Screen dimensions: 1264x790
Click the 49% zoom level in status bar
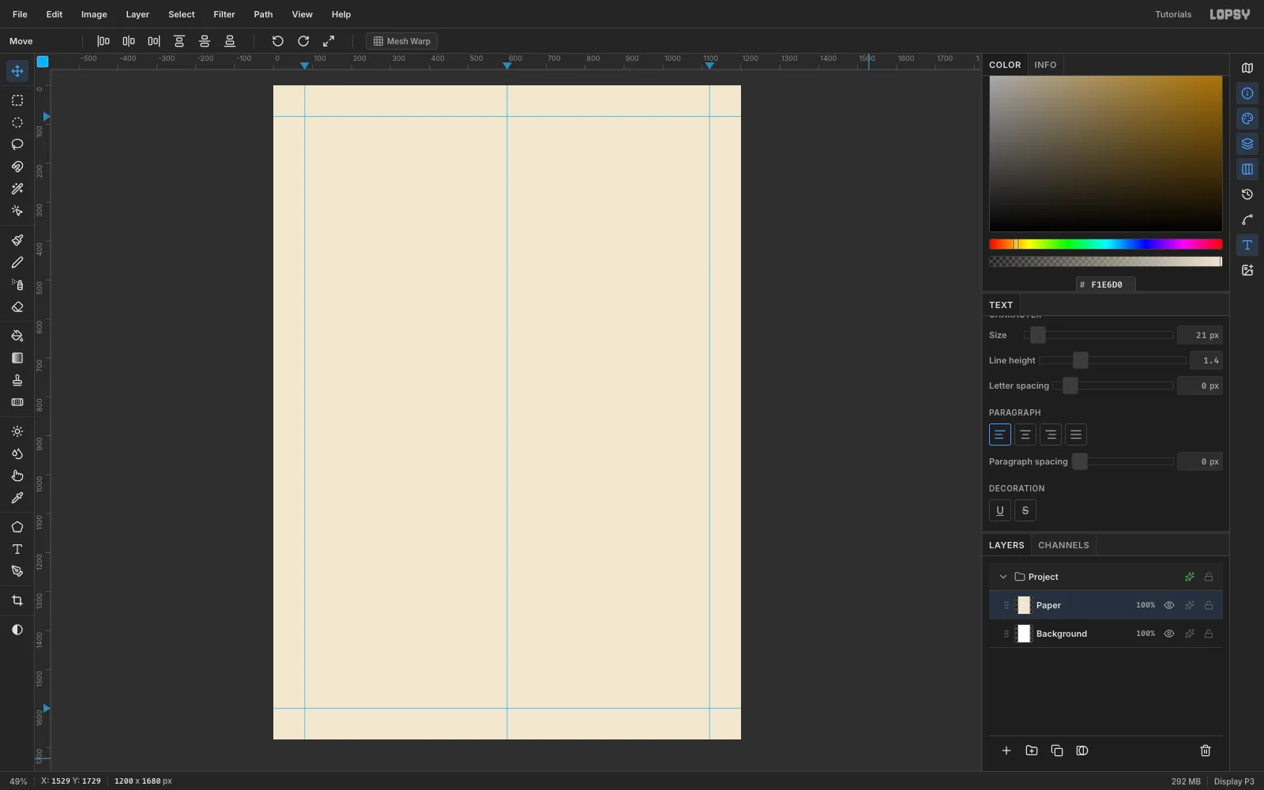coord(18,781)
